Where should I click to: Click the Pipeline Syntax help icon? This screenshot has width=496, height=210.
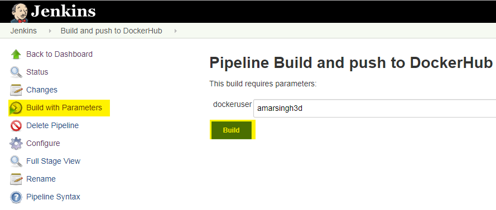[16, 197]
